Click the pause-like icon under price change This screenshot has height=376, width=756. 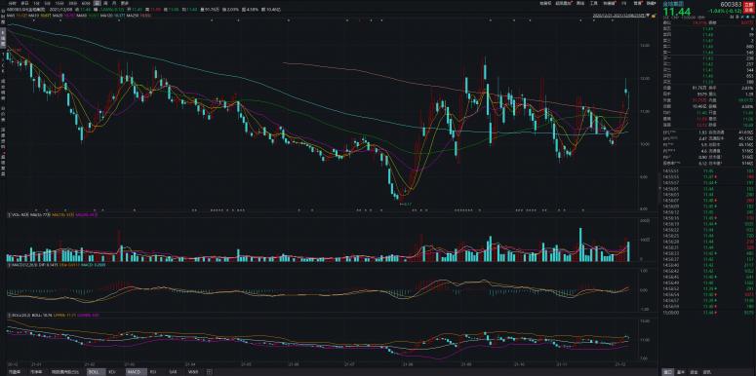click(733, 17)
